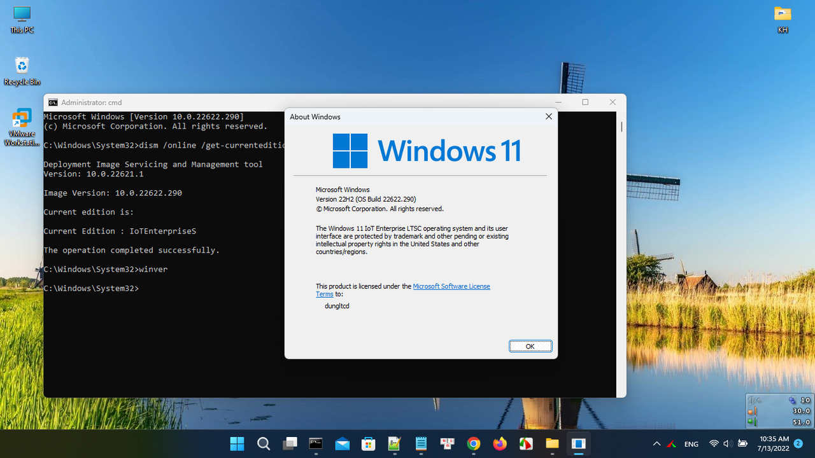Minimize the Administrator: cmd window
The image size is (815, 458).
coord(558,102)
